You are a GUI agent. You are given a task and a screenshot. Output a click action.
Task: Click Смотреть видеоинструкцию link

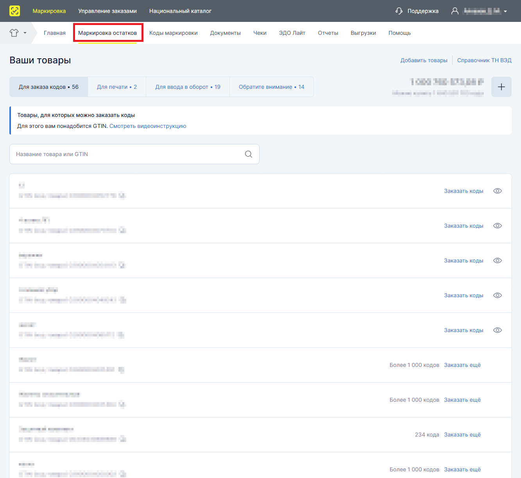[148, 126]
